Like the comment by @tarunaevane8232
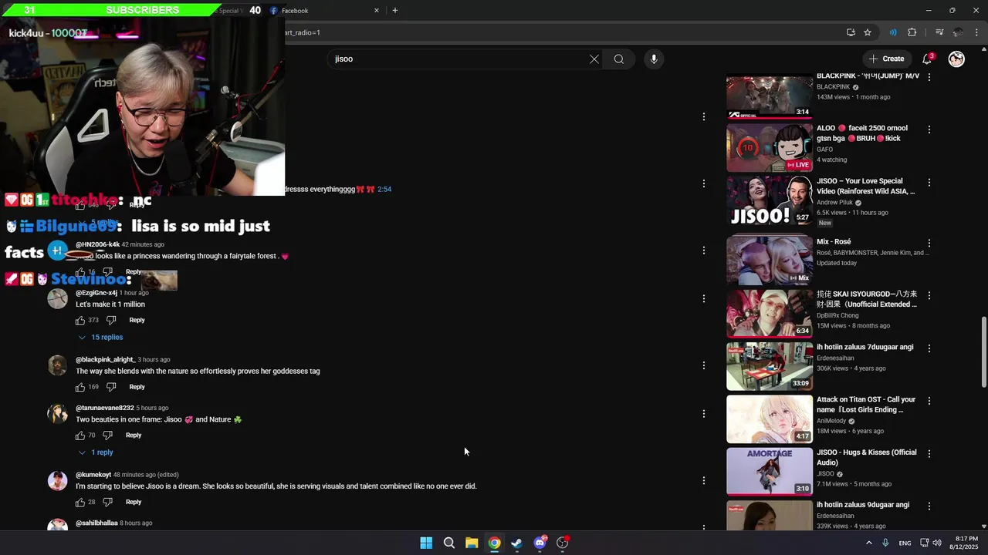The height and width of the screenshot is (555, 988). click(80, 436)
